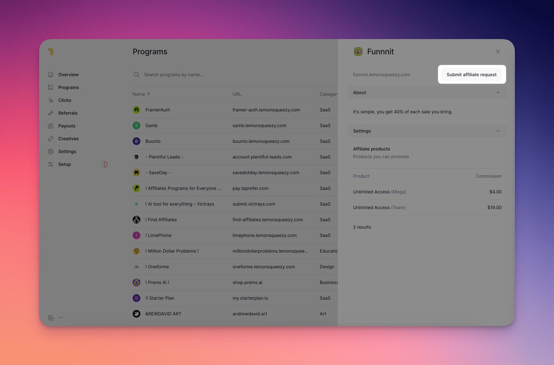The height and width of the screenshot is (365, 554).
Task: Click the account avatar icon at sidebar bottom
Action: [51, 317]
